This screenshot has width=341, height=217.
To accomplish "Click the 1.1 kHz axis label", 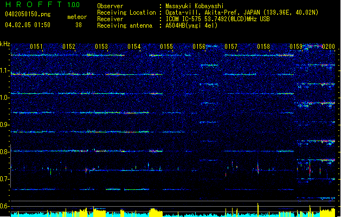I will tap(5, 71).
